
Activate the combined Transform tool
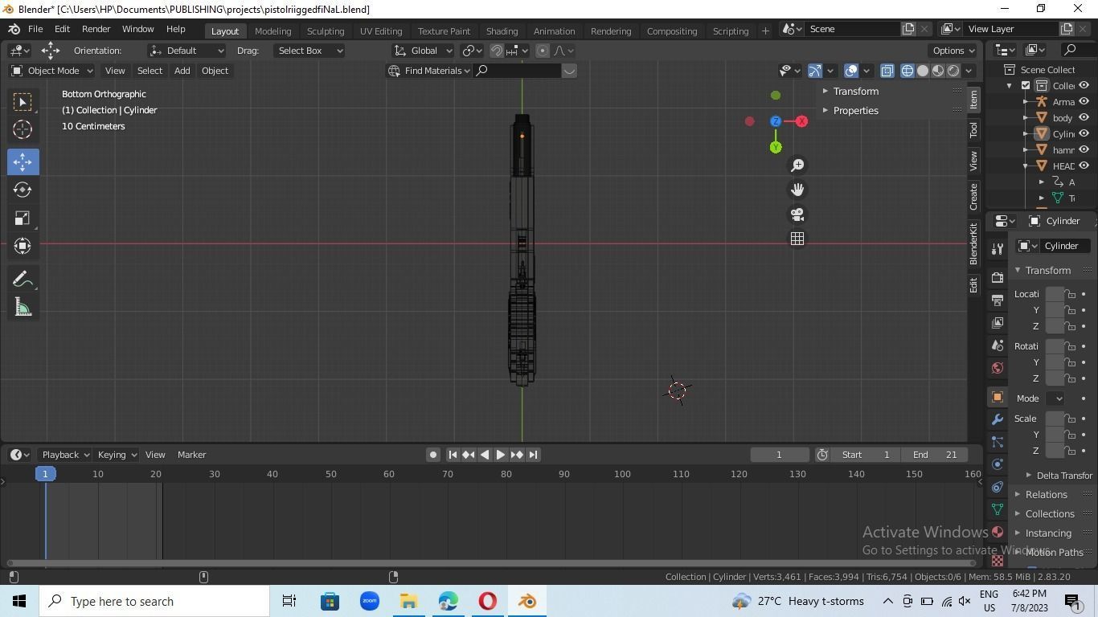pyautogui.click(x=23, y=246)
